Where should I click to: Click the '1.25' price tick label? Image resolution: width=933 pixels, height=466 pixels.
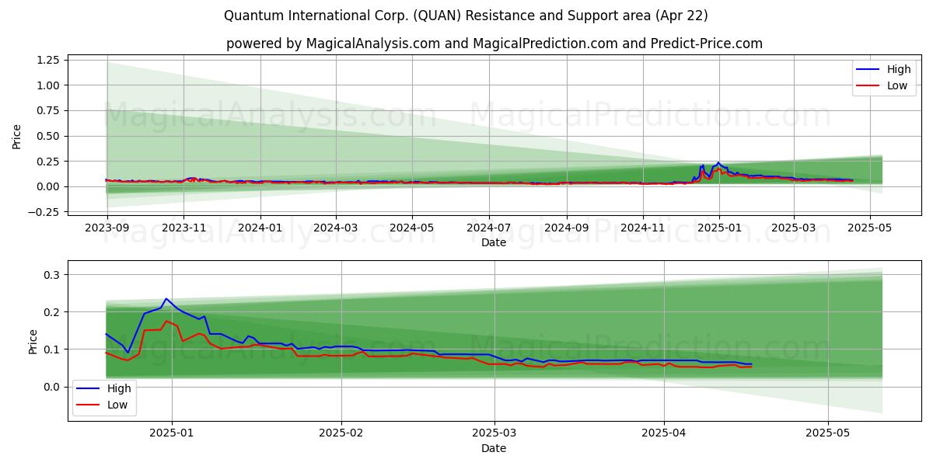48,60
